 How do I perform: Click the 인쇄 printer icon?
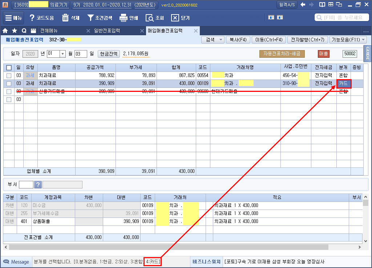click(124, 18)
